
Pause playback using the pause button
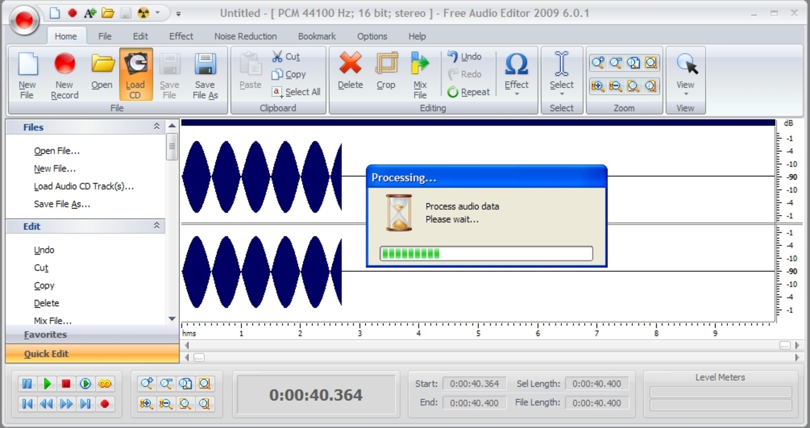coord(27,384)
